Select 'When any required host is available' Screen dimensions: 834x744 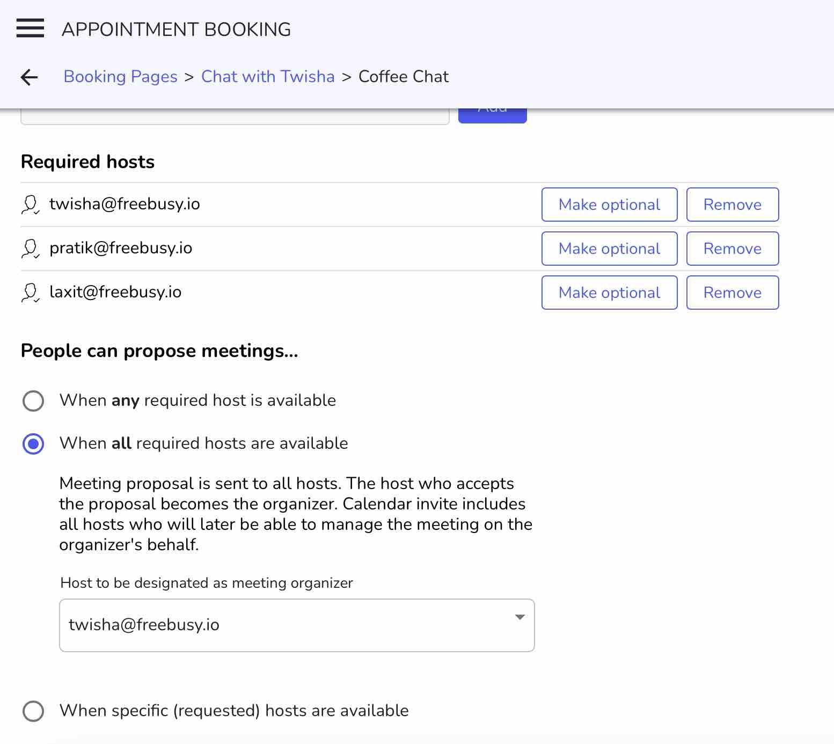coord(33,400)
